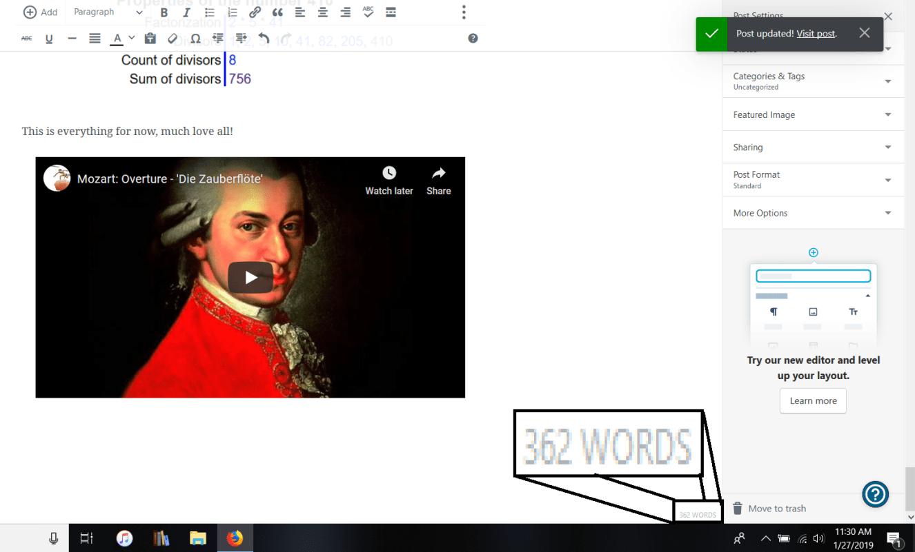Center align the selected text
The image size is (915, 552).
tap(322, 12)
